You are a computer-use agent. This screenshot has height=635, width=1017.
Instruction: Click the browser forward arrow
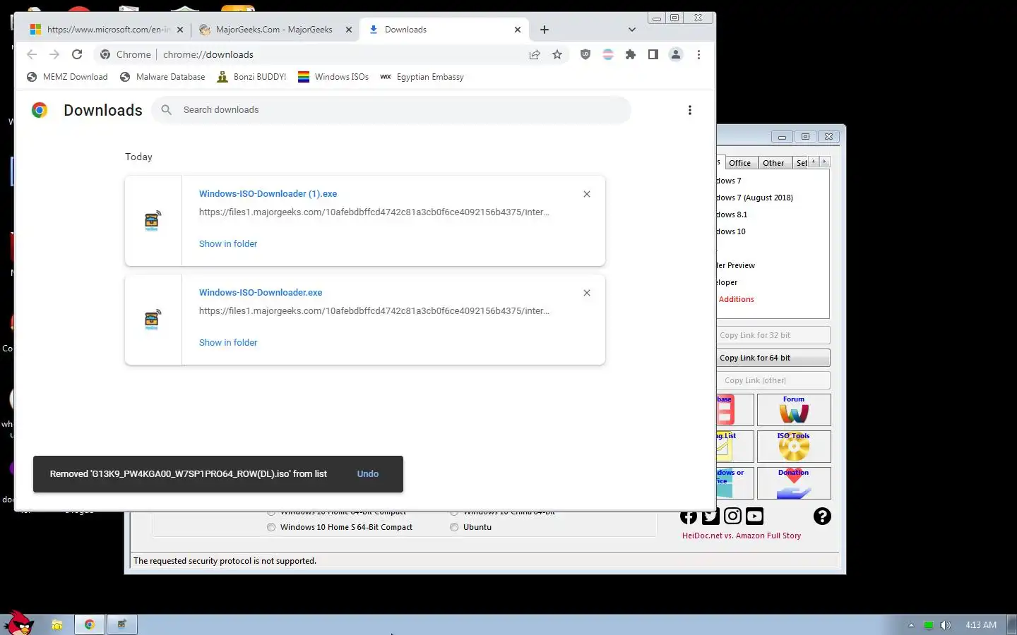coord(54,54)
